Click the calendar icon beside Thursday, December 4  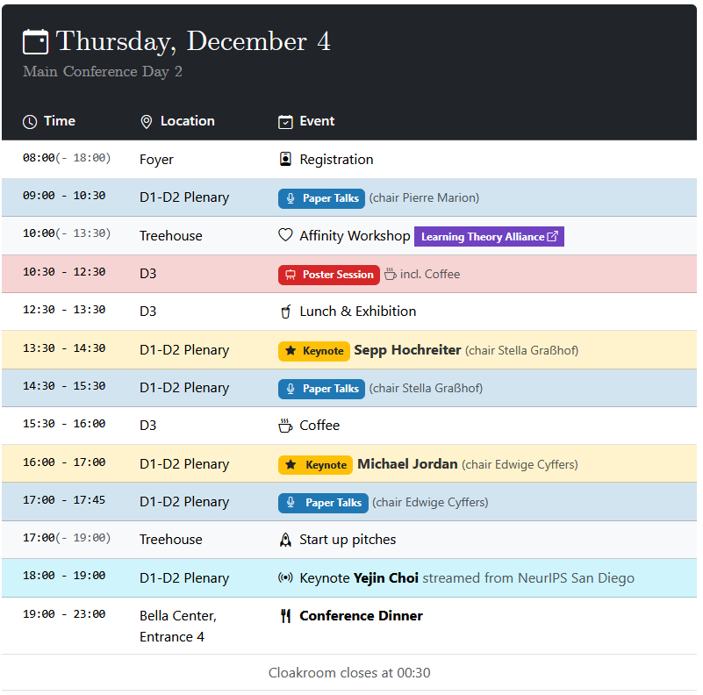pyautogui.click(x=35, y=42)
